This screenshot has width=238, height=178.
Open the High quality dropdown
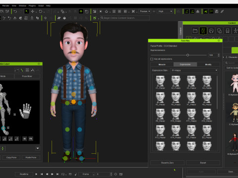(165, 11)
